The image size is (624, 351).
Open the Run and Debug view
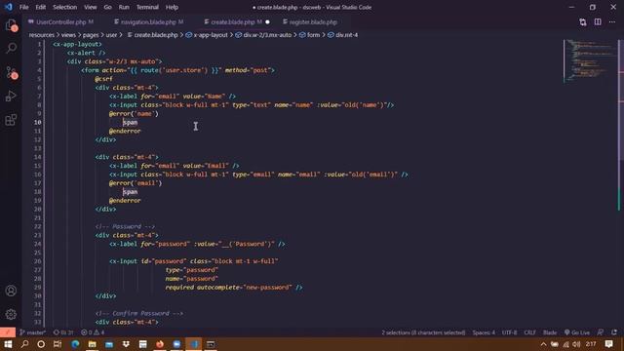11,96
